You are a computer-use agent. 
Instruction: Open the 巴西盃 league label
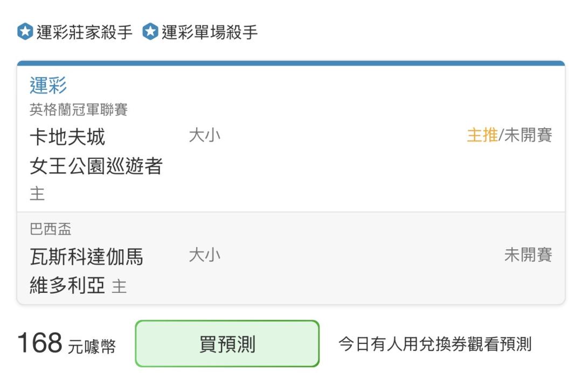coord(51,229)
